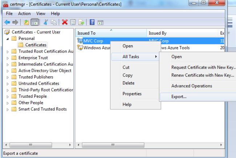236x158 pixels.
Task: Click the Forward arrow toolbar icon
Action: (15, 22)
